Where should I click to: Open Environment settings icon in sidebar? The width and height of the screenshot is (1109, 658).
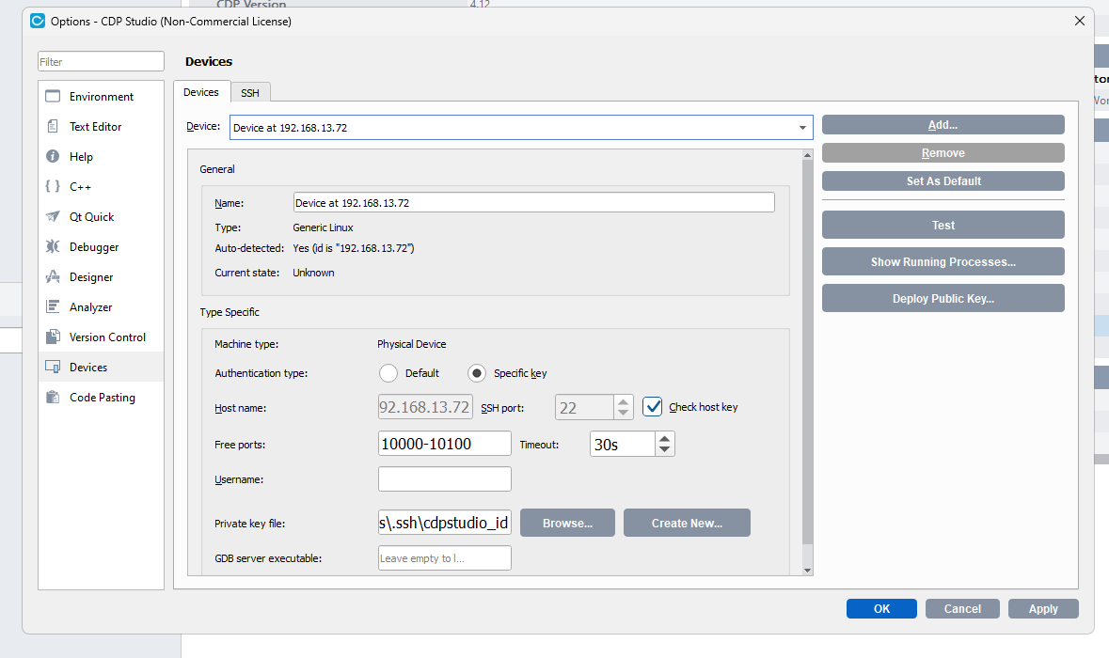(x=53, y=96)
